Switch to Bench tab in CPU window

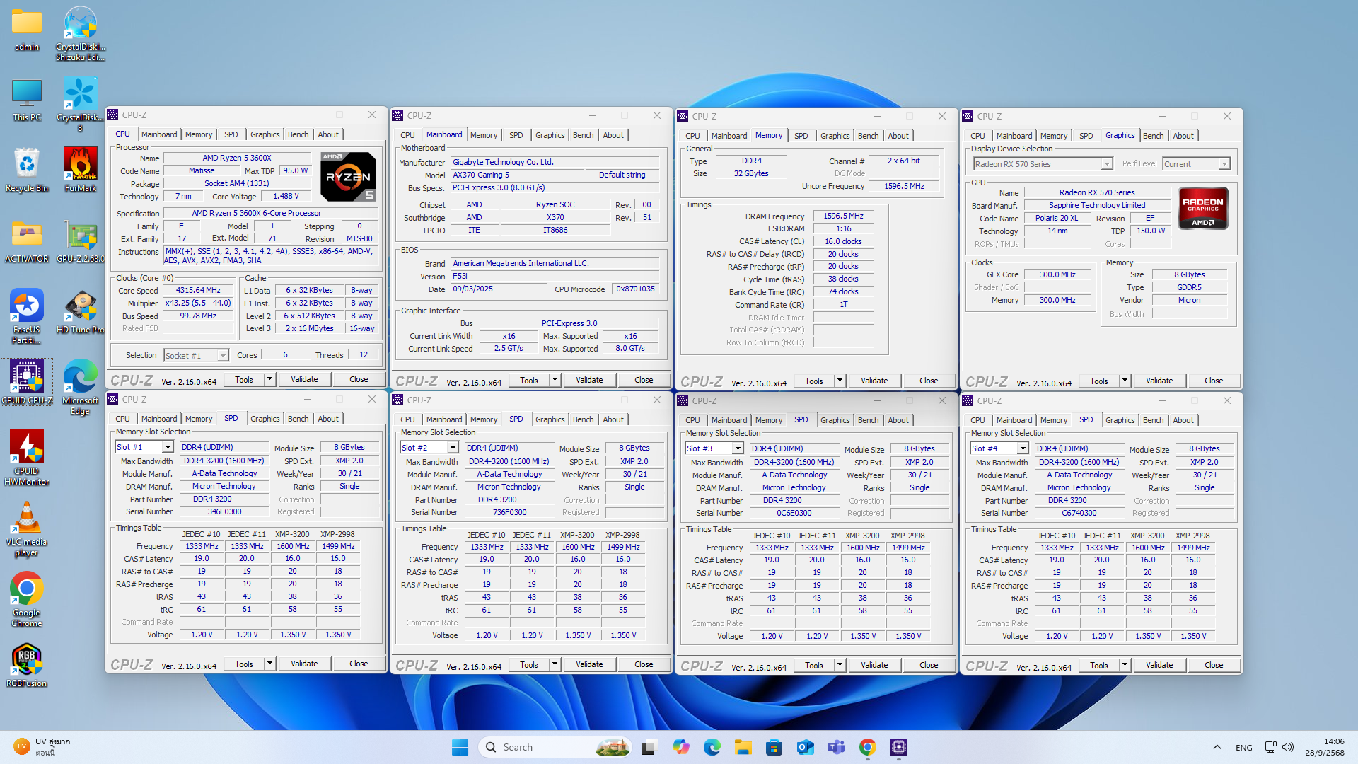point(298,134)
